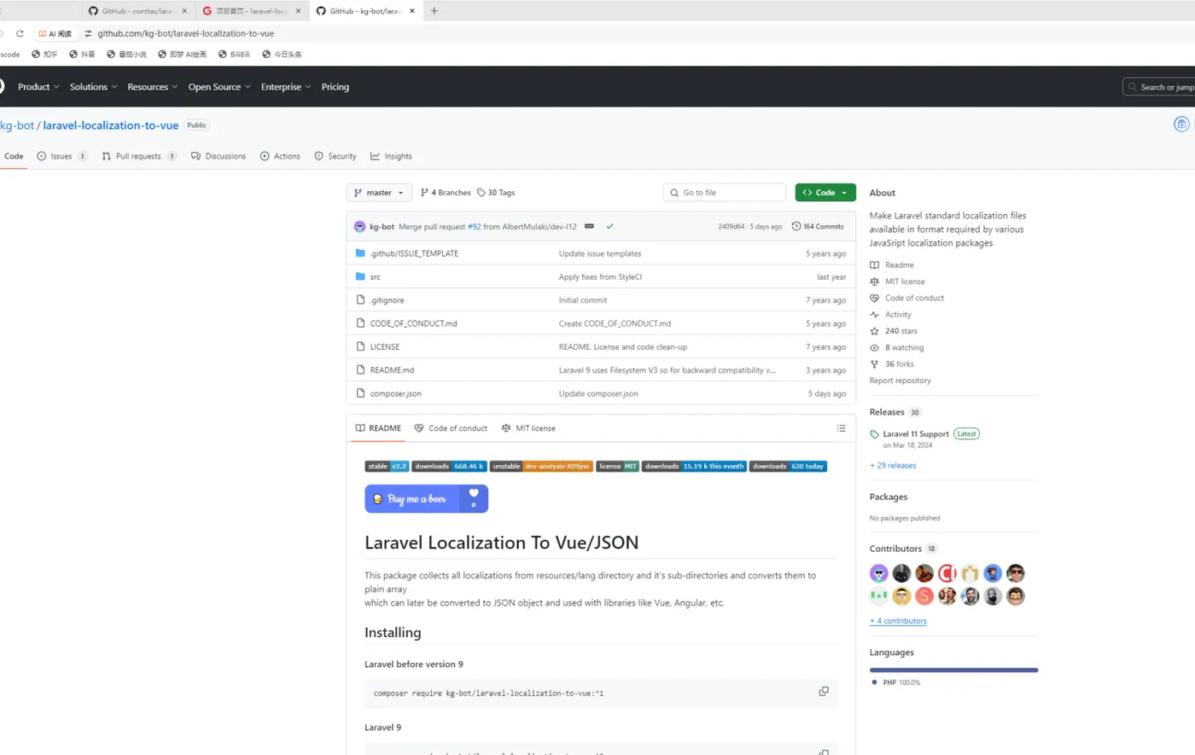Screen dimensions: 1195x755
Task: Click the kg-bot avatar in the latest commit row
Action: pos(359,227)
